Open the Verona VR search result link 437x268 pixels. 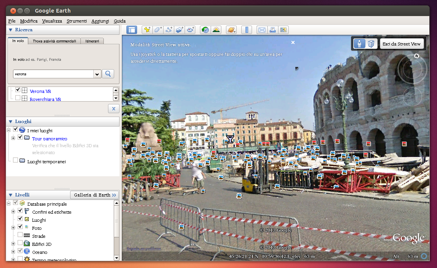pyautogui.click(x=41, y=91)
